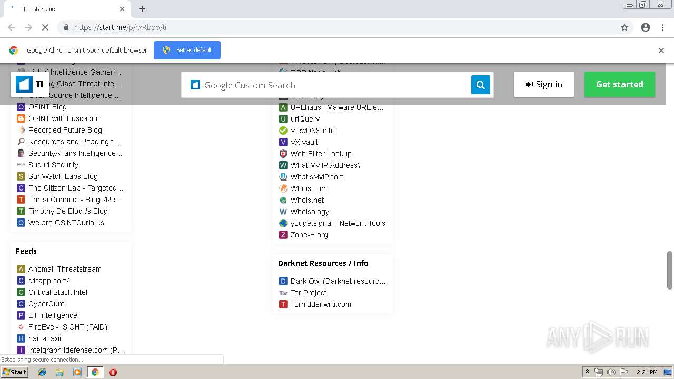This screenshot has width=674, height=379.
Task: Open Timothy De Block's Blog link
Action: [68, 211]
